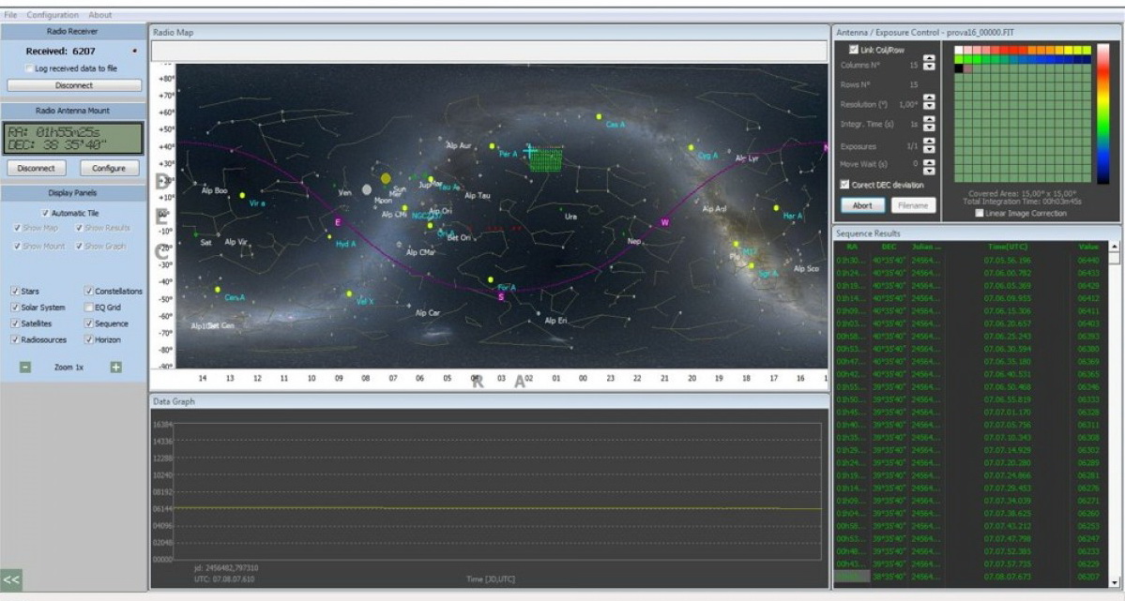Toggle the Stars display checkbox
Screen dimensions: 1125x601
pos(15,292)
